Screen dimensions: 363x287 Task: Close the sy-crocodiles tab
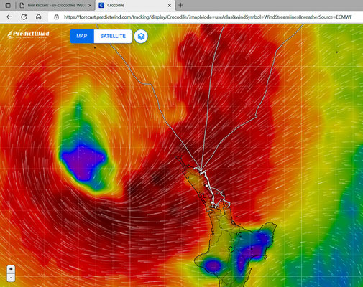tap(90, 5)
